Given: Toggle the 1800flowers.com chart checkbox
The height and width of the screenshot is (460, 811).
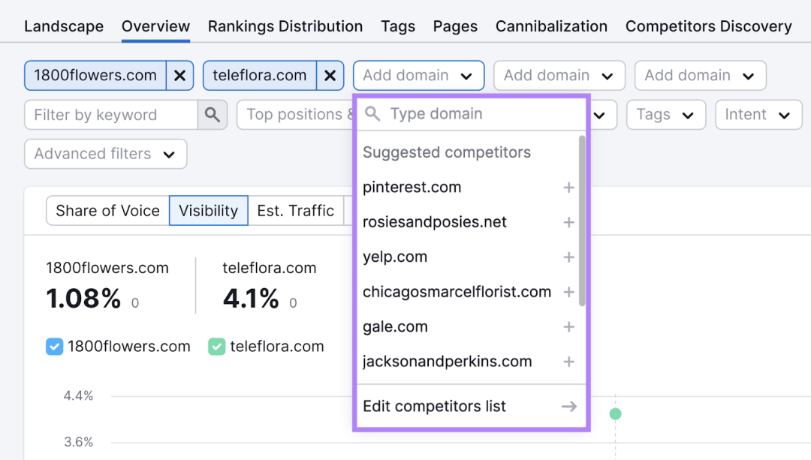Looking at the screenshot, I should [x=54, y=346].
